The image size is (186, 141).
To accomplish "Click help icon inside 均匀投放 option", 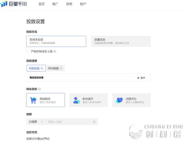I will pos(61,68).
